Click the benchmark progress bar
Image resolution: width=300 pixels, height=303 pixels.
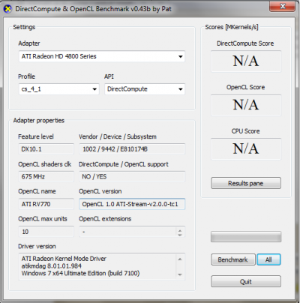pos(246,237)
